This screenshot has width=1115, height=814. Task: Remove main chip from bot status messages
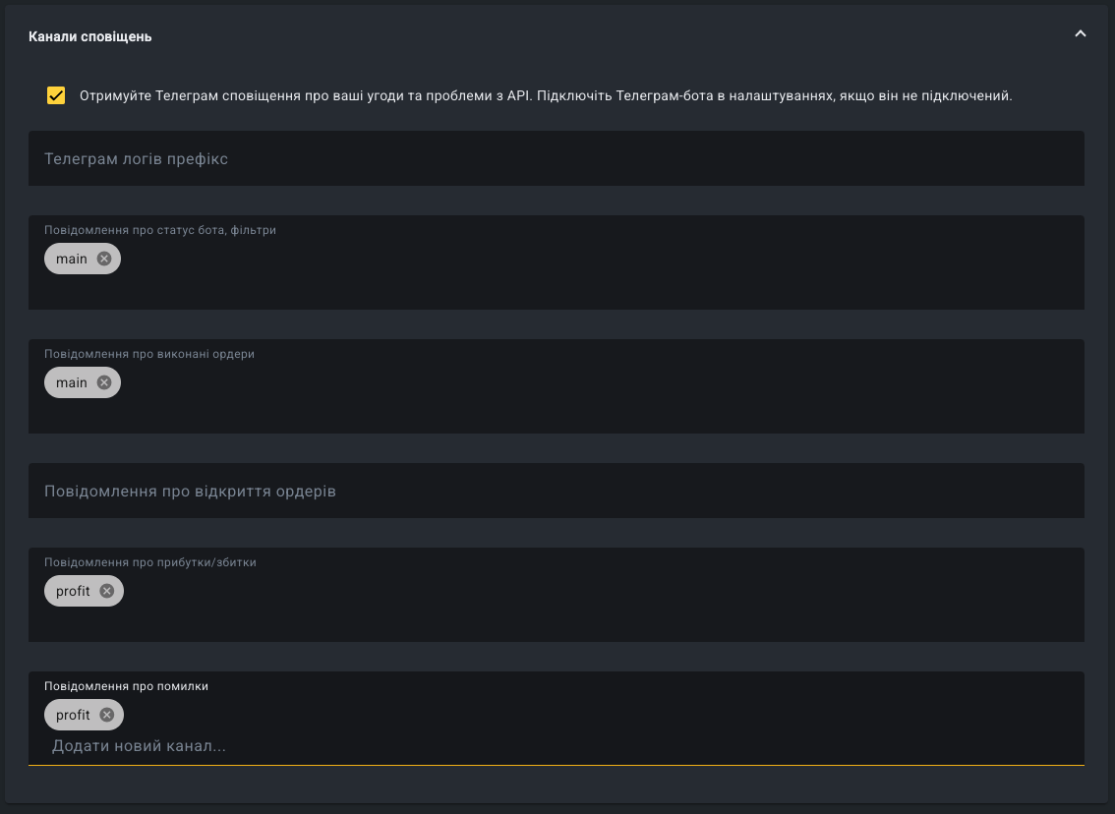click(x=104, y=259)
